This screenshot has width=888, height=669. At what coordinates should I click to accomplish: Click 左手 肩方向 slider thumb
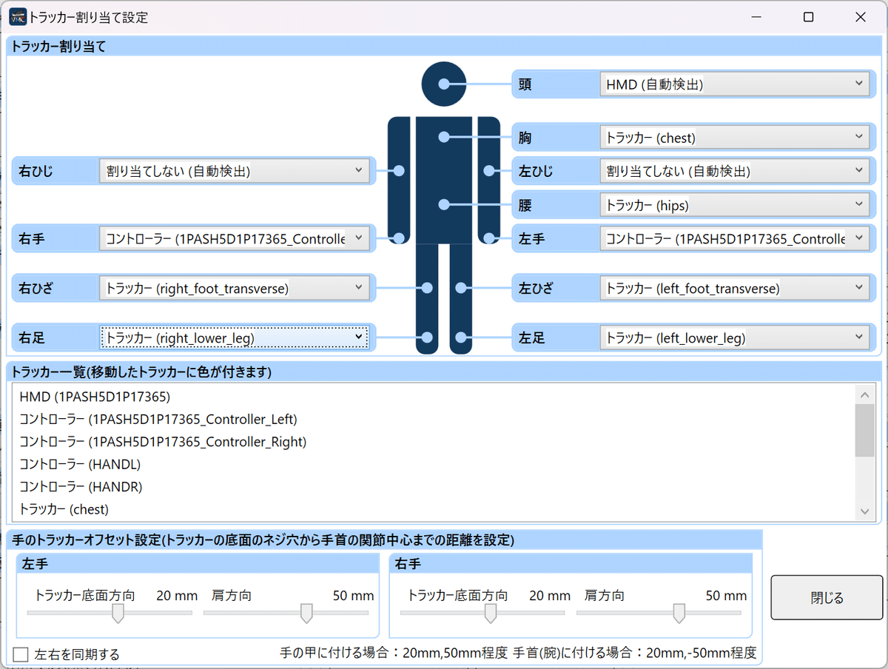pyautogui.click(x=306, y=613)
